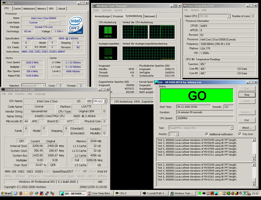Open the Processor #1 selection dropdown in CPU-Z
This screenshot has width=261, height=200.
coord(44,86)
